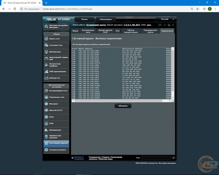Click the browser Reload button
Screen dimensions: 219x175
tap(15, 9)
